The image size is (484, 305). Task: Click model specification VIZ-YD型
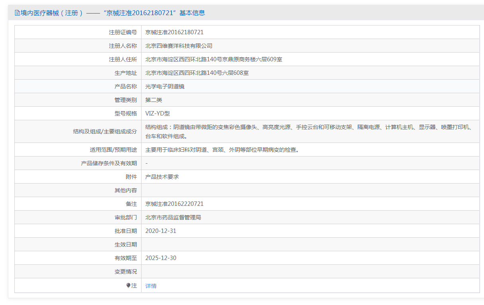(x=157, y=113)
